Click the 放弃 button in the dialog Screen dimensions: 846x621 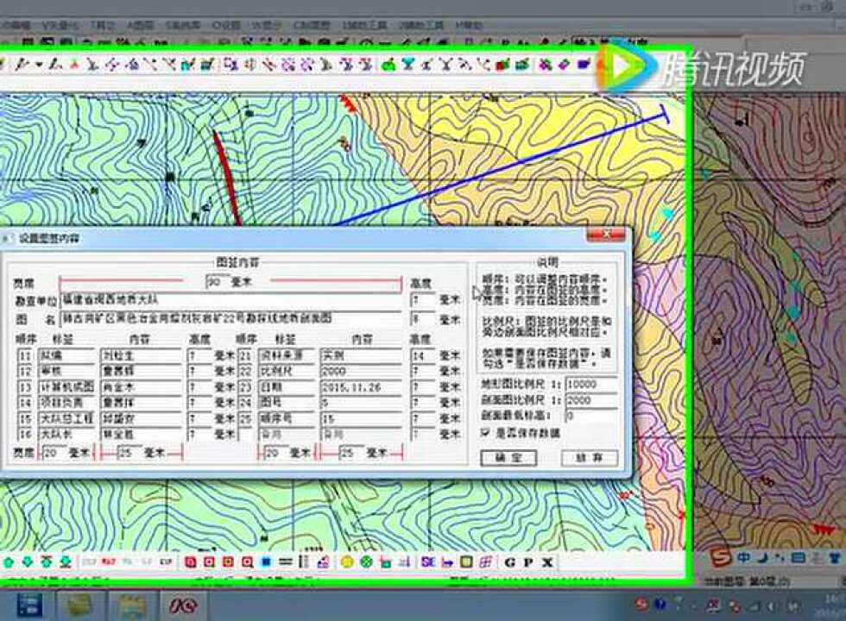coord(589,458)
